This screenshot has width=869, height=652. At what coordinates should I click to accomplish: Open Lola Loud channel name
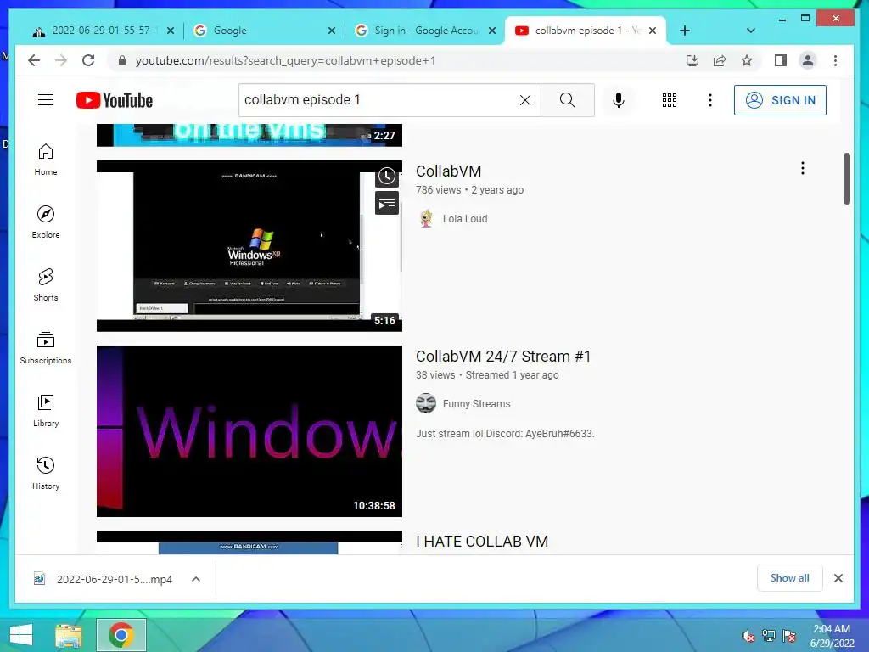click(465, 218)
